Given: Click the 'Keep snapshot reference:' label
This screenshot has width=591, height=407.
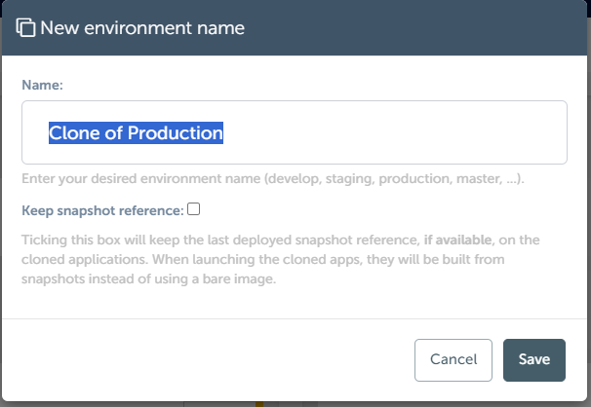Looking at the screenshot, I should (102, 209).
